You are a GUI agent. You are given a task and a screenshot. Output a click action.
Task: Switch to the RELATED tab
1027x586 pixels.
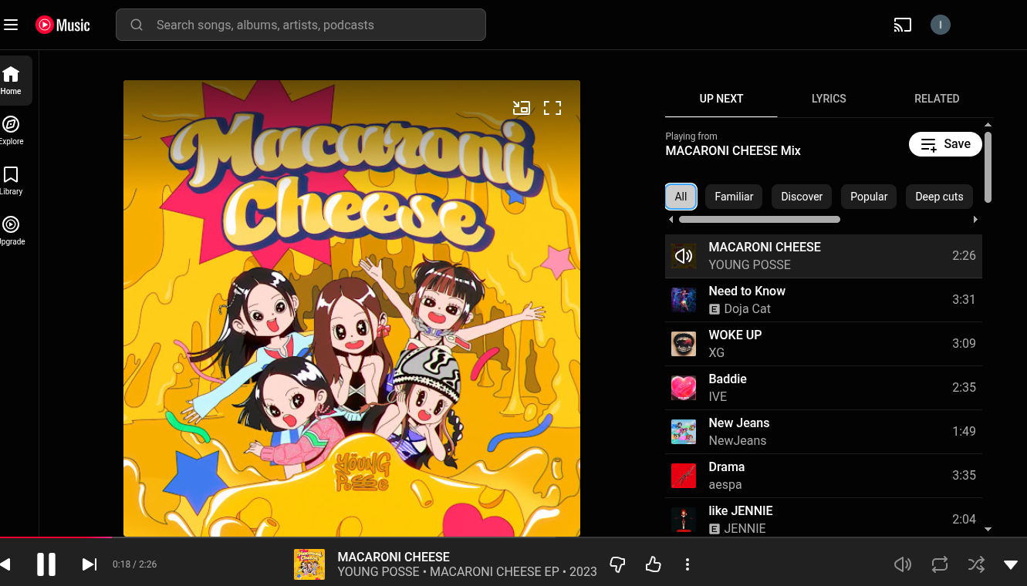(x=937, y=99)
